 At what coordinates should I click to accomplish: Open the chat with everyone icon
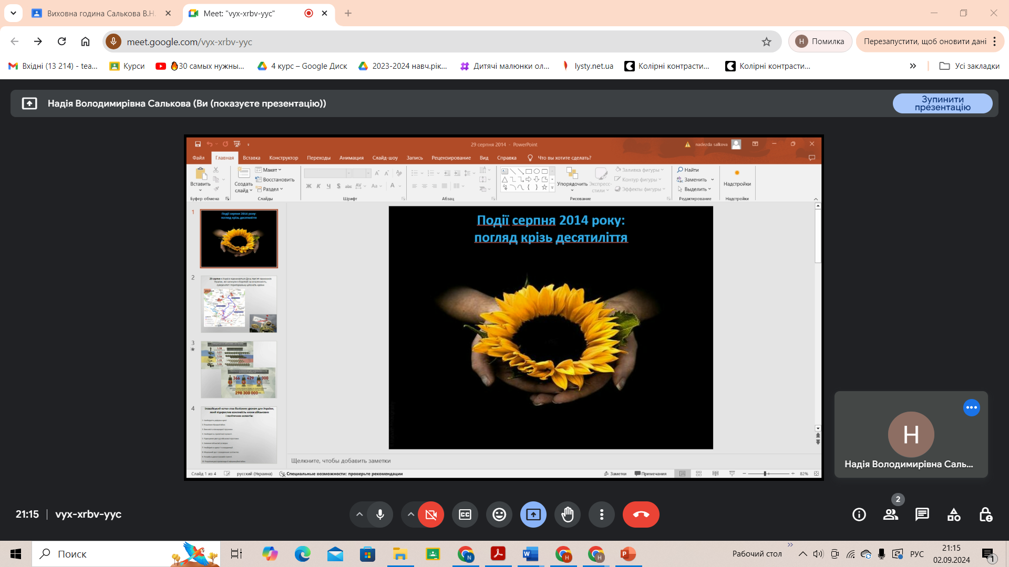[922, 514]
